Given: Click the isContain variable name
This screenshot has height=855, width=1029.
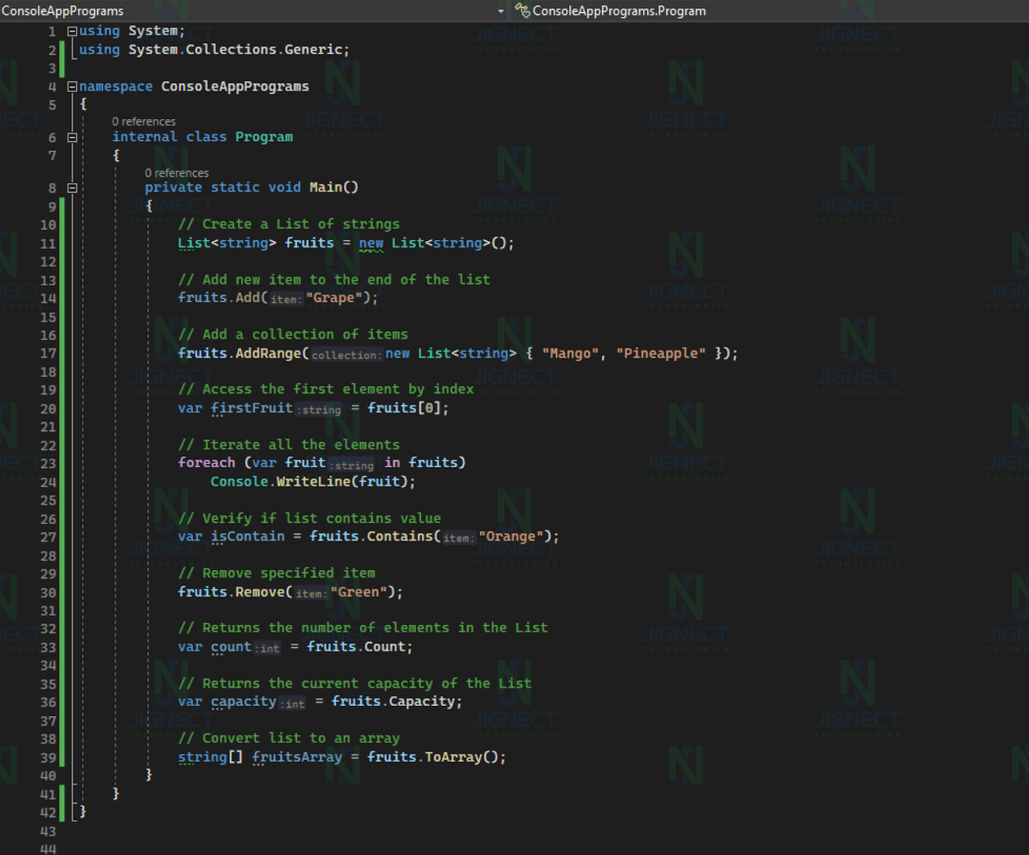Looking at the screenshot, I should (x=248, y=536).
